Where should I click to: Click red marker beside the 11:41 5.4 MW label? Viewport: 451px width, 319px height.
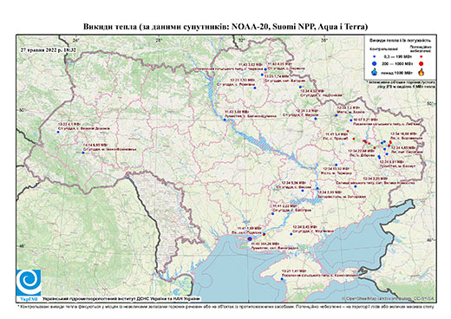(354, 139)
